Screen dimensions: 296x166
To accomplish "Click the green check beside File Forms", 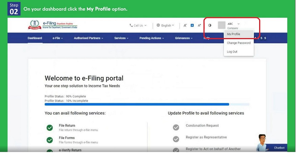I will point(50,140).
